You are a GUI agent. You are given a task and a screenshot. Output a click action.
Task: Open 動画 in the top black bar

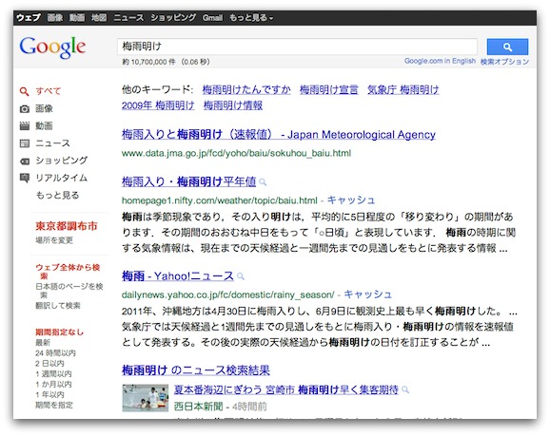pyautogui.click(x=77, y=17)
